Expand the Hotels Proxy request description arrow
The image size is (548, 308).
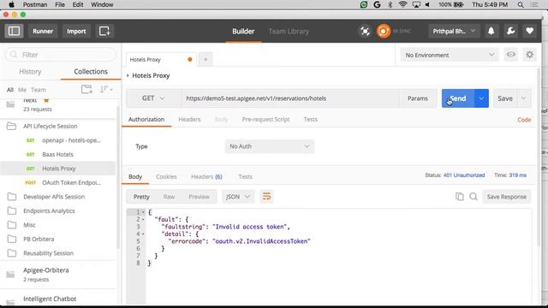(128, 75)
